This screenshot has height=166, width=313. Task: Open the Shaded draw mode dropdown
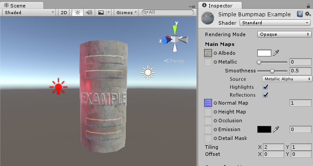click(x=29, y=12)
